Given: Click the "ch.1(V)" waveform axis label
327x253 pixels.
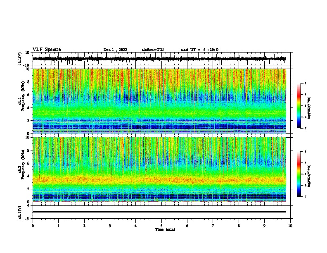Looking at the screenshot, I should [x=20, y=59].
